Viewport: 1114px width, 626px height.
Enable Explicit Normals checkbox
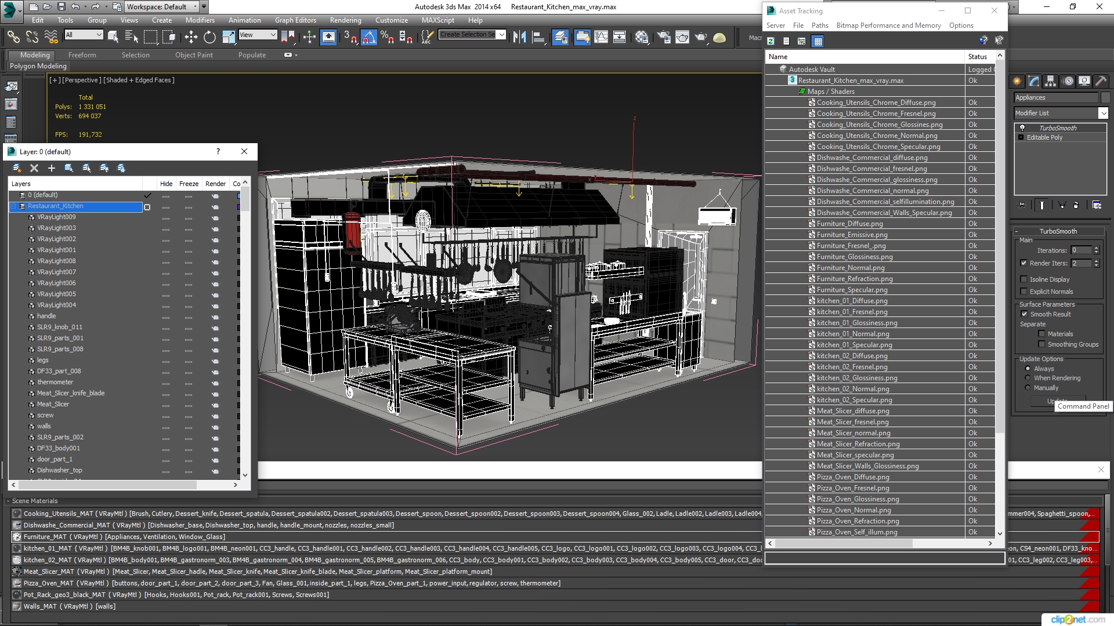[1024, 292]
